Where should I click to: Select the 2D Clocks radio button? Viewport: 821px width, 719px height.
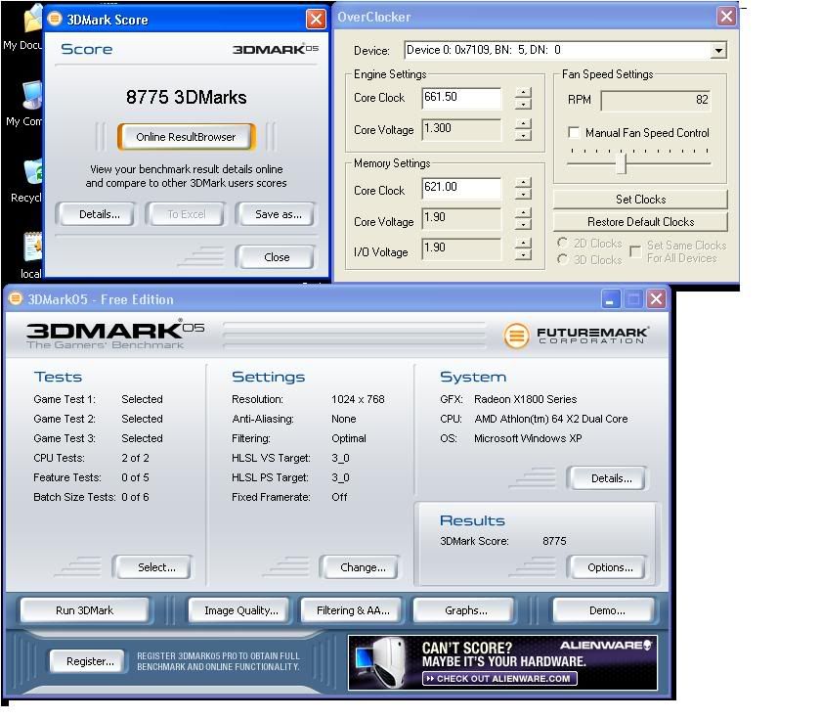563,243
